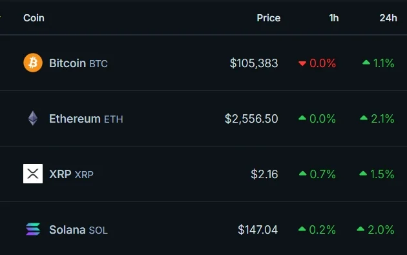Click the Ethereum diamond logo icon

tap(33, 118)
